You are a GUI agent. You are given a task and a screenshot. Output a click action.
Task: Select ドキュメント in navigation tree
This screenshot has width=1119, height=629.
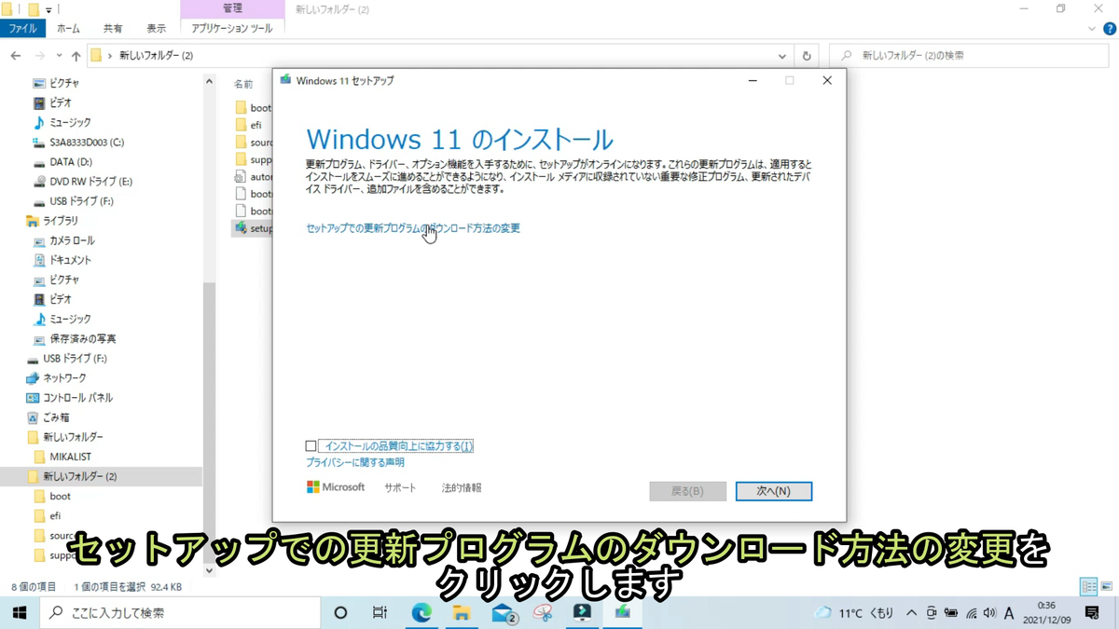click(x=62, y=260)
